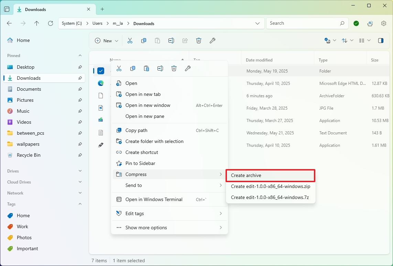The image size is (393, 266).
Task: Open properties via the wrench icon
Action: pos(188,68)
